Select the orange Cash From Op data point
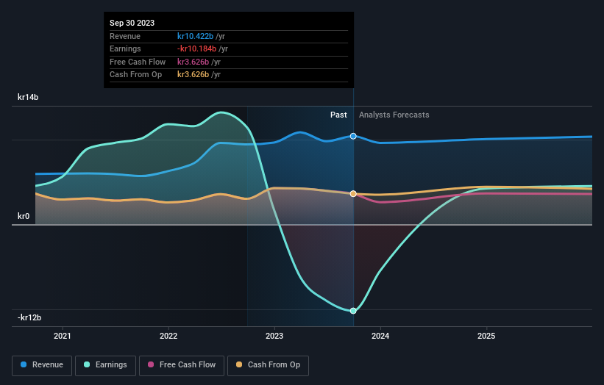This screenshot has height=385, width=604. coord(353,194)
